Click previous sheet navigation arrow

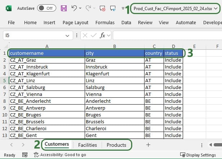(12, 145)
